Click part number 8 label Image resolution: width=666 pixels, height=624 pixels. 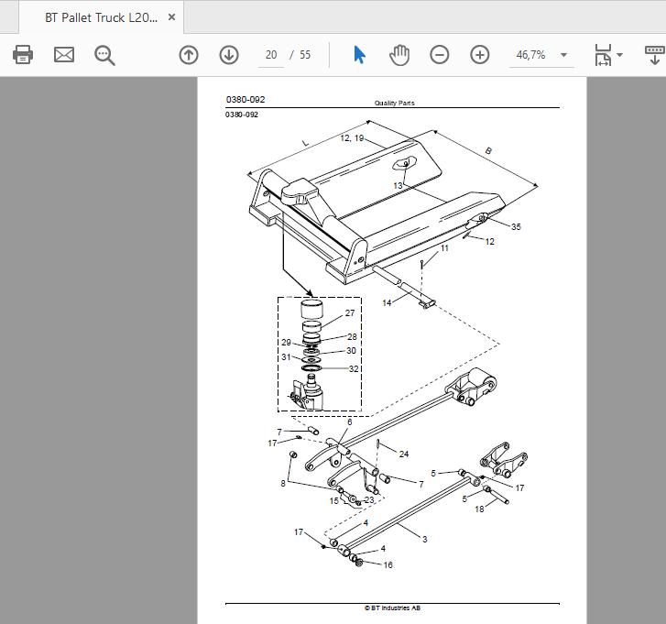[x=283, y=483]
